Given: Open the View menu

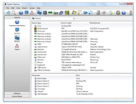Looking at the screenshot, I should 18,8.
